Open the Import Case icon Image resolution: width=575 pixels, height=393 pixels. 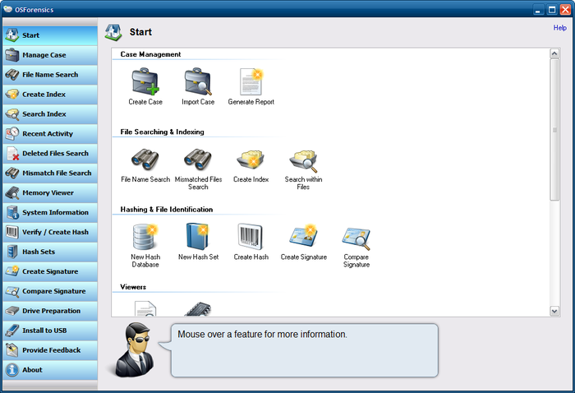(198, 81)
